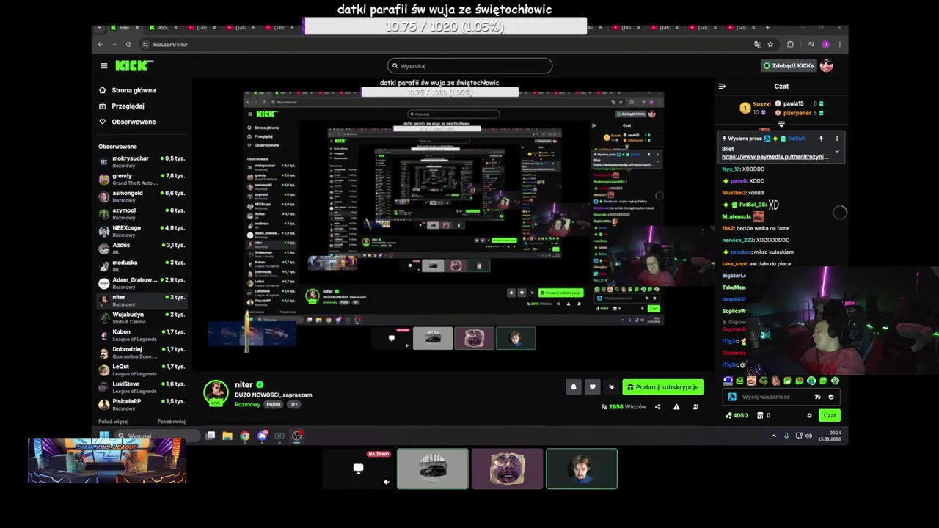Show hidden tray icons chevron

(773, 436)
